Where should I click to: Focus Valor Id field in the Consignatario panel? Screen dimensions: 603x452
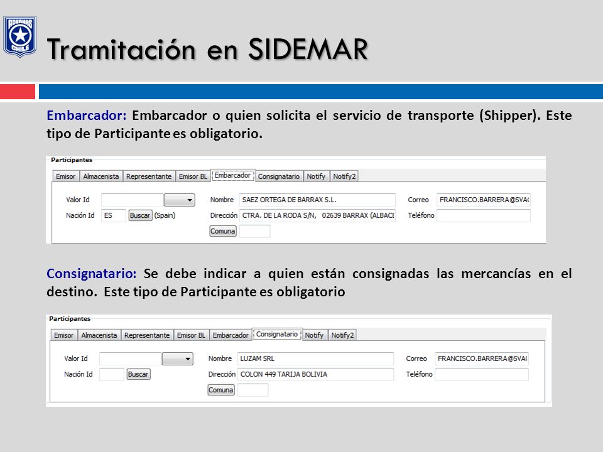point(131,358)
